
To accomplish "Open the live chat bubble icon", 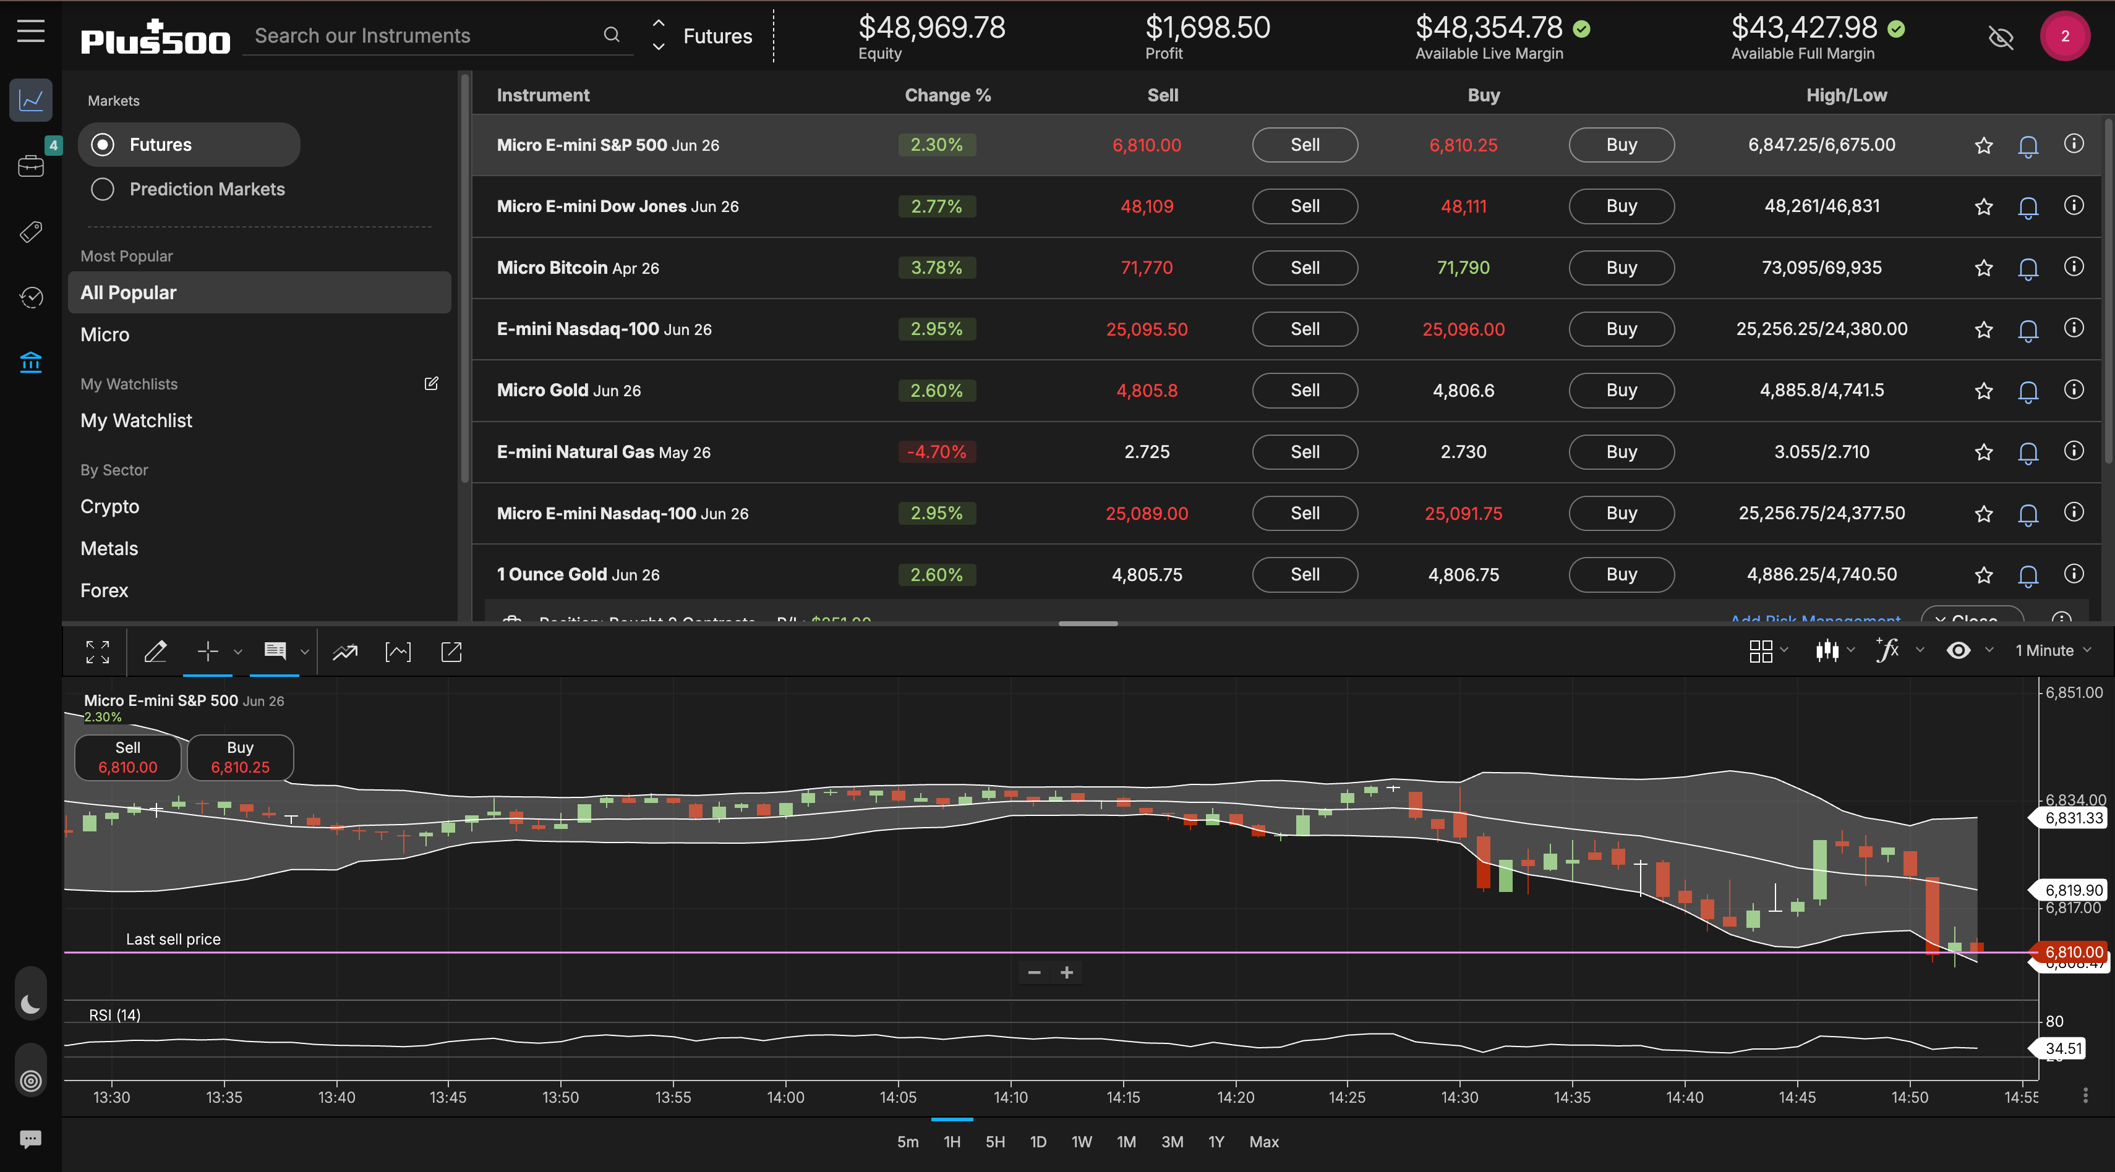I will [30, 1139].
